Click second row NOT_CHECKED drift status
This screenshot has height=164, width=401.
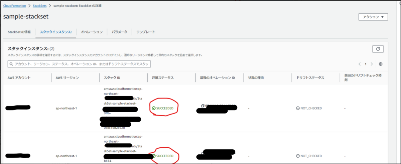point(309,156)
